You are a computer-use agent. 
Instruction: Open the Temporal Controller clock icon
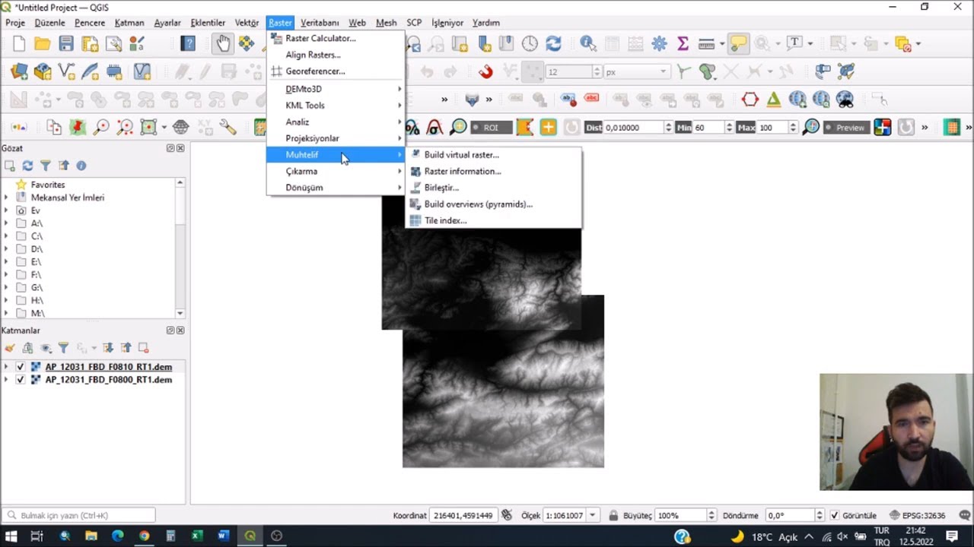click(530, 44)
